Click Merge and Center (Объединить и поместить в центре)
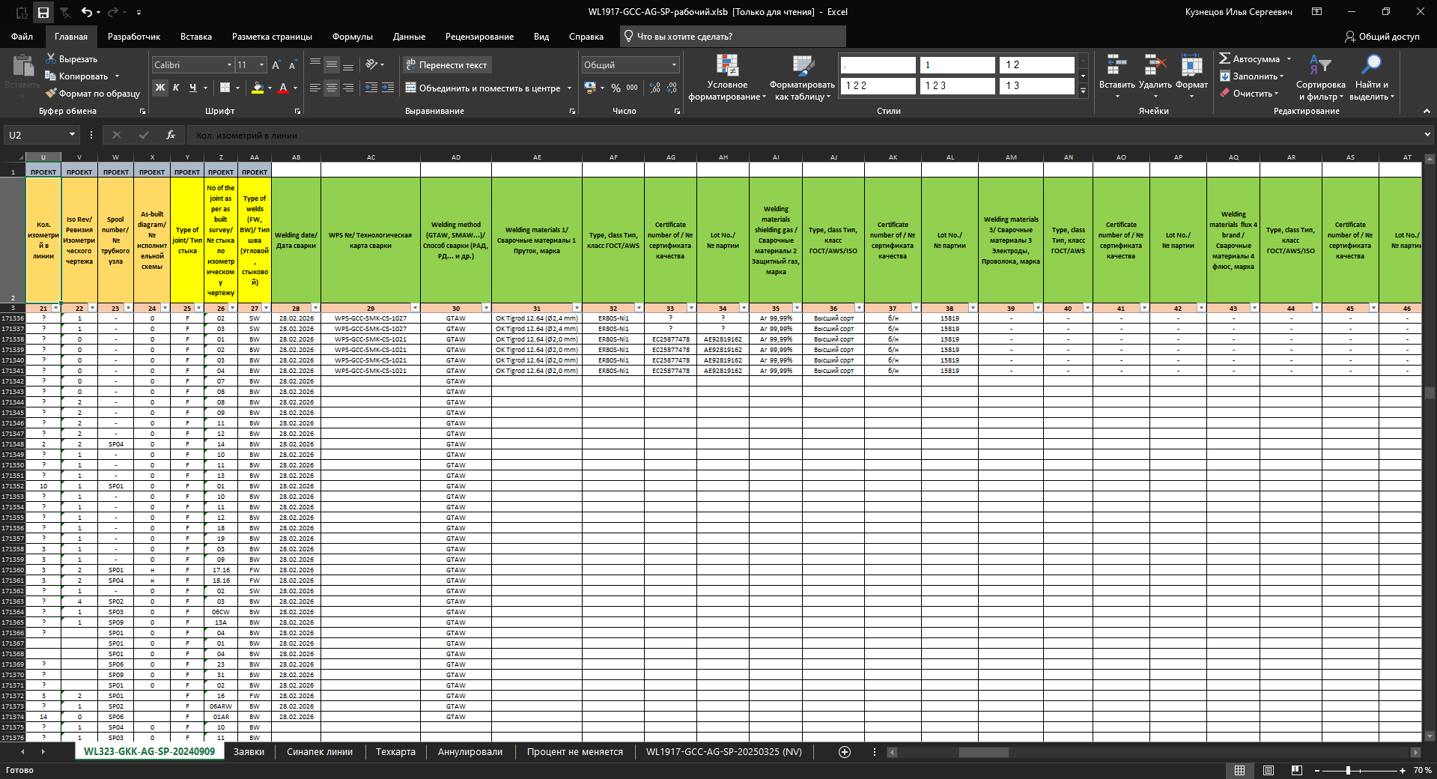 coord(489,88)
